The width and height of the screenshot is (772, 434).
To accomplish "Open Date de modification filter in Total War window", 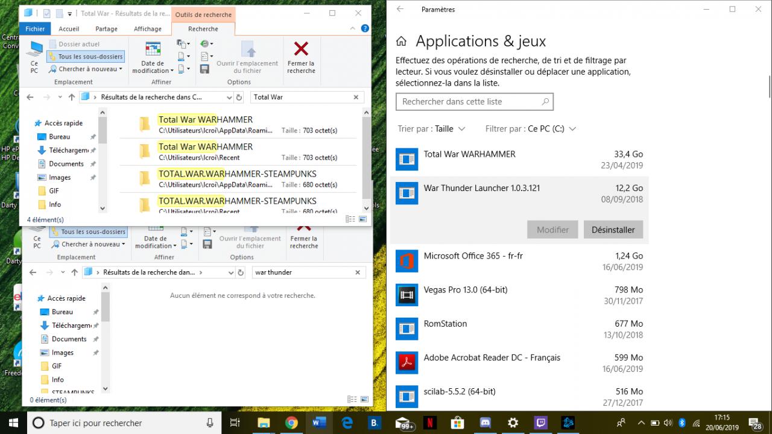I will click(153, 57).
